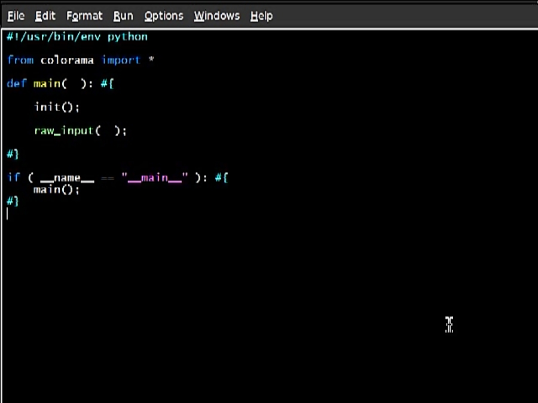Viewport: 538px width, 403px height.
Task: Open the File menu
Action: [15, 16]
